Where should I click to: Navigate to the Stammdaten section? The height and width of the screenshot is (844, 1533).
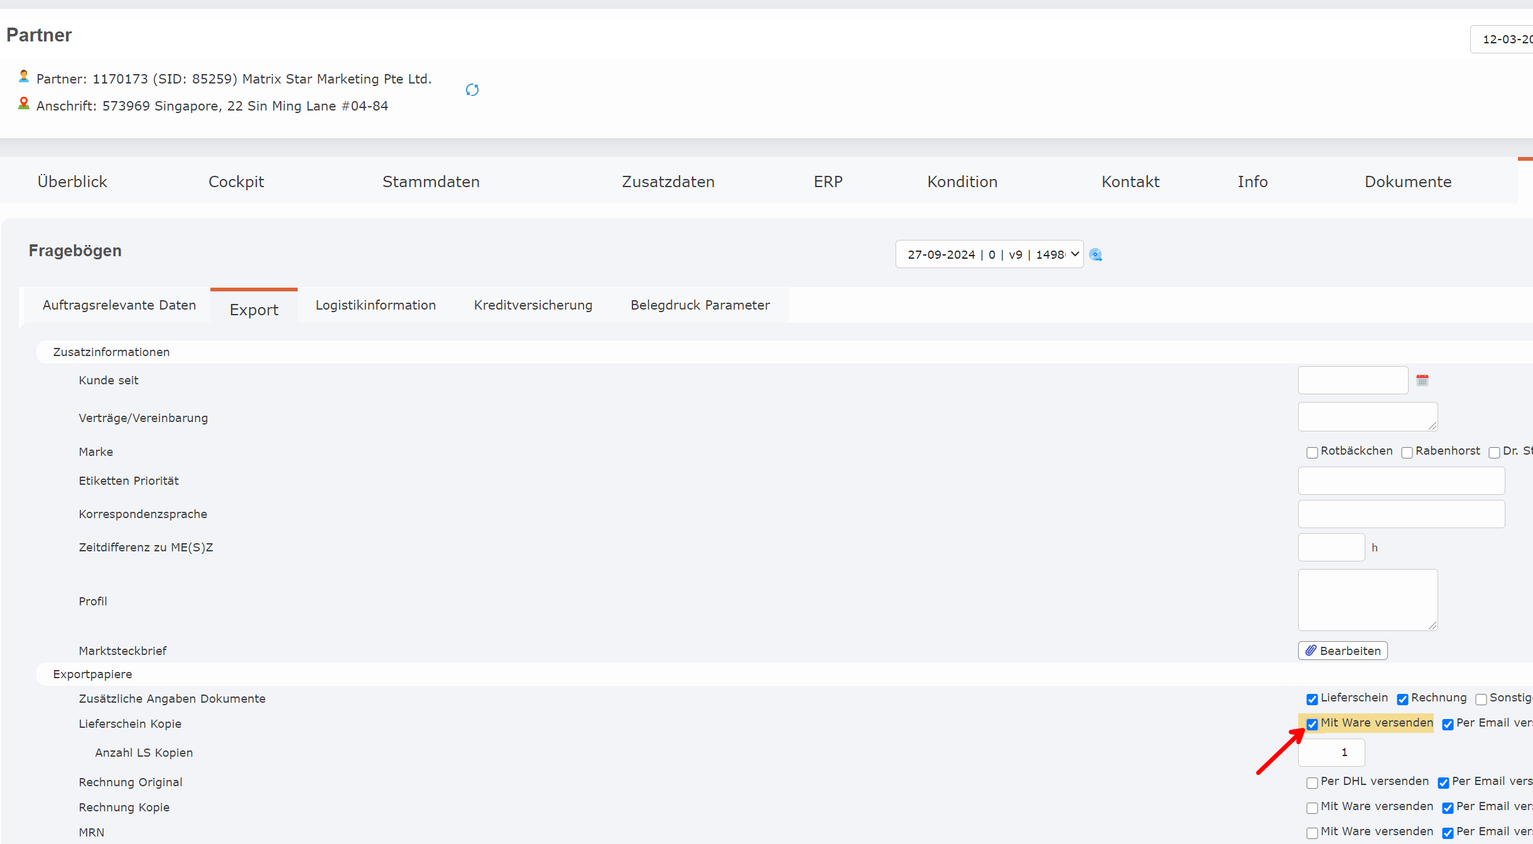(431, 181)
